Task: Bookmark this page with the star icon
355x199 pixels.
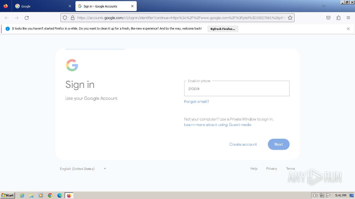Action: pyautogui.click(x=290, y=18)
